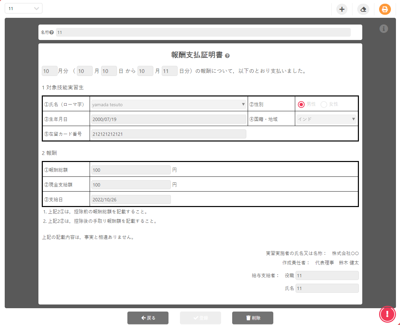
Task: Click the 名称 input field
Action: point(202,32)
